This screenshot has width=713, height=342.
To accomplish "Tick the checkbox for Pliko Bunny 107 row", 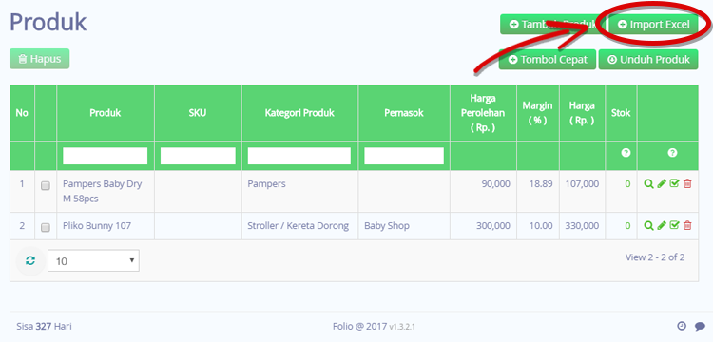I will (46, 227).
